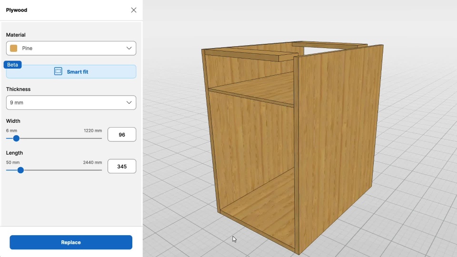Click the "Plywood" panel title
Screen dimensions: 457x257
point(17,10)
